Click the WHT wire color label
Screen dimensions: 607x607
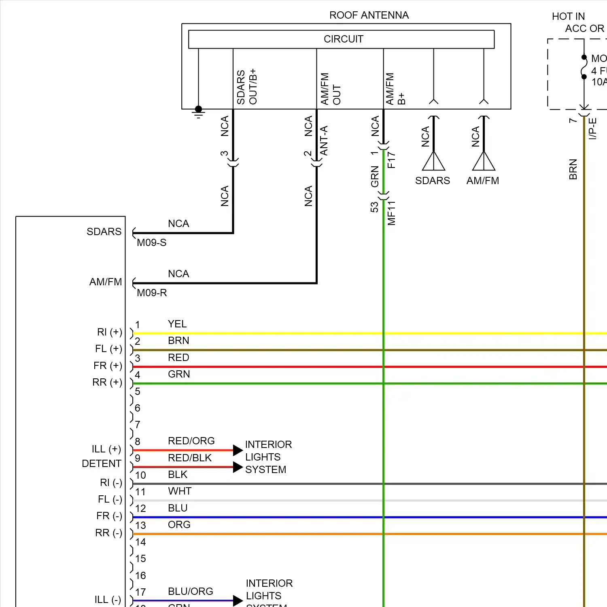coord(180,491)
